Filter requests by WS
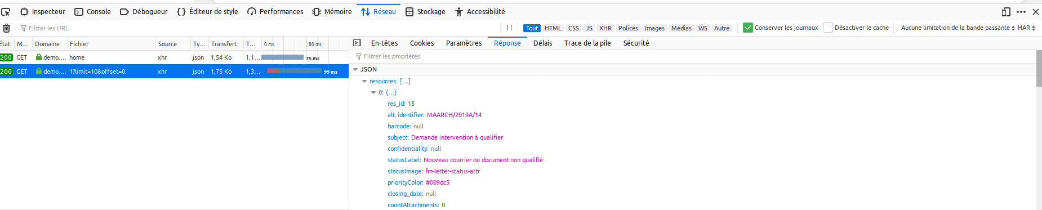The width and height of the screenshot is (1042, 210). point(703,28)
